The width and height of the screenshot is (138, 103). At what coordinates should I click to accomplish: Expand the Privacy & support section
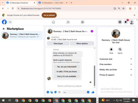[116, 75]
